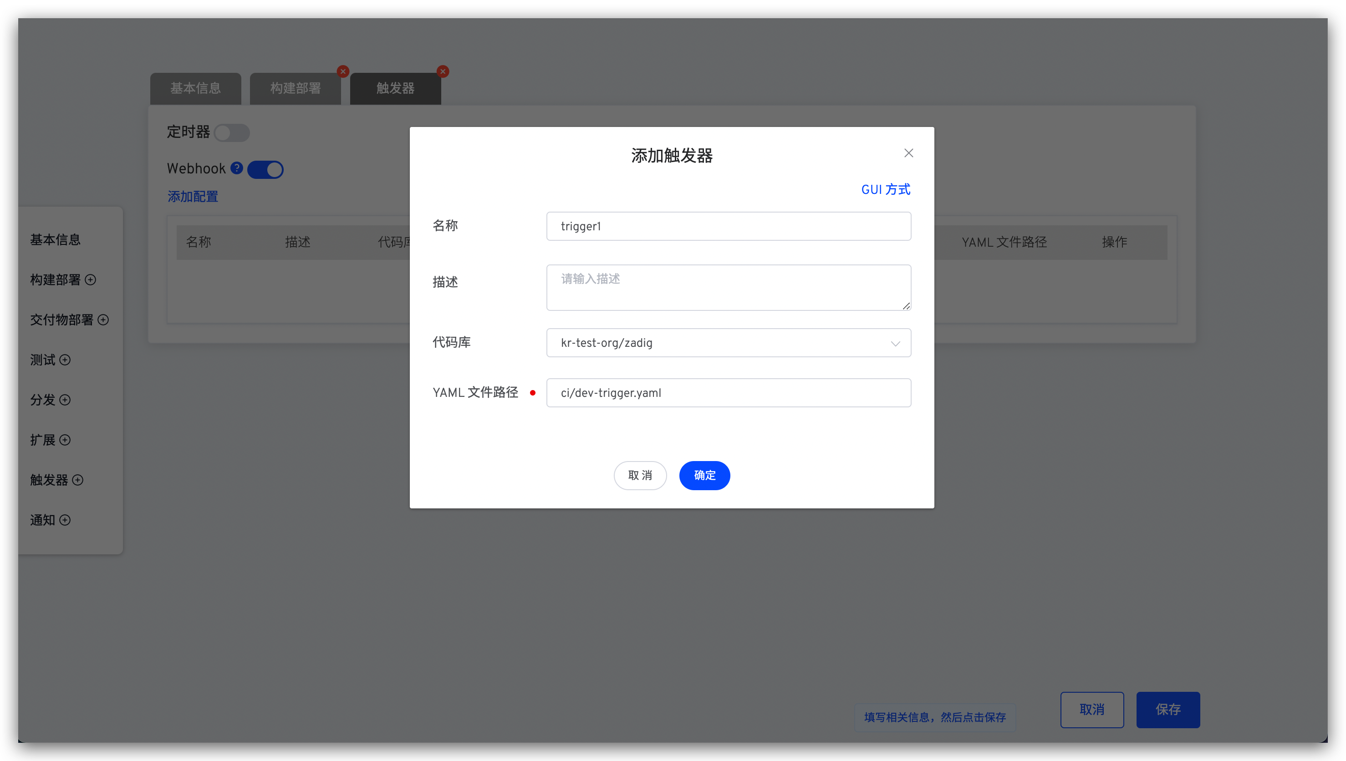Click the 测试 label in the left sidebar

43,360
